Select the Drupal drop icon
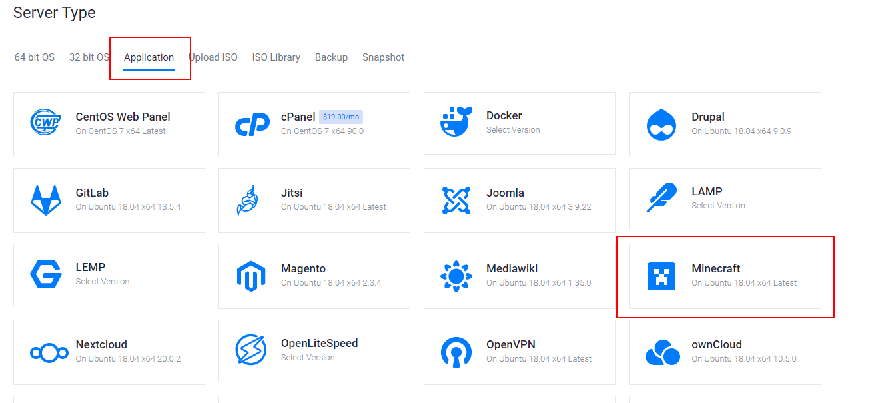The image size is (872, 403). pos(661,125)
